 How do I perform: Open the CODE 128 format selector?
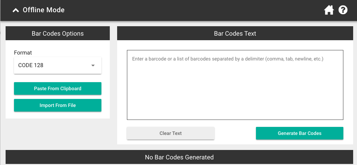point(58,65)
